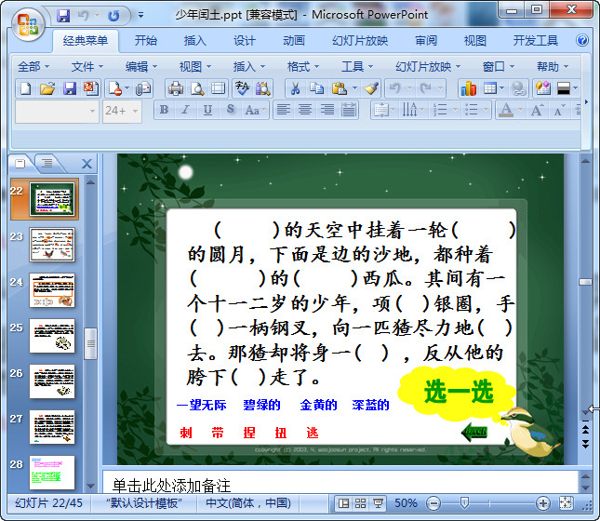The height and width of the screenshot is (521, 600).
Task: Click the font color A swatch
Action: 506,111
